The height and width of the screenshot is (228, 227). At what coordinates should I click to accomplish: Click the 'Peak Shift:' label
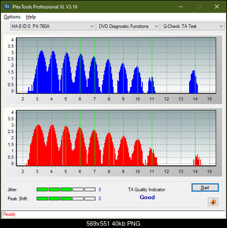point(18,199)
